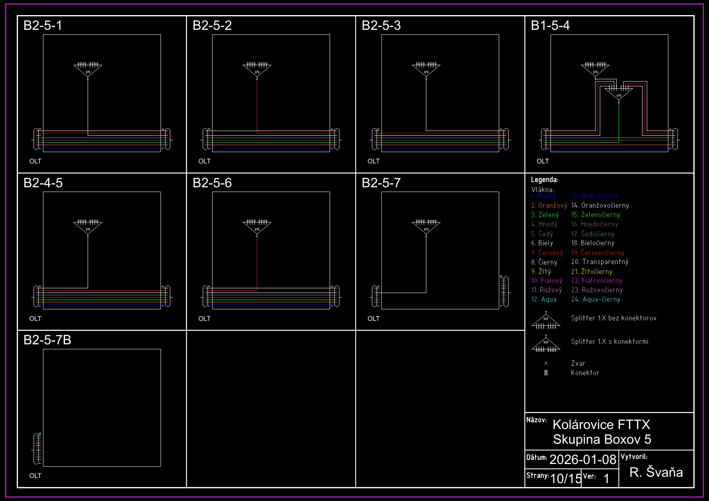This screenshot has height=501, width=709.
Task: Select the splitter symbol in box B2-4-5
Action: (88, 227)
